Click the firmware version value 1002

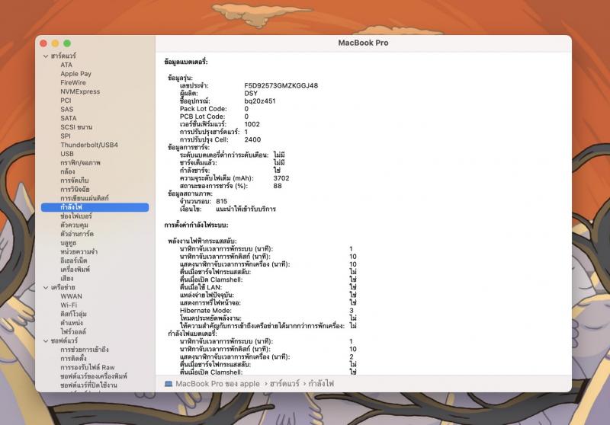[252, 124]
